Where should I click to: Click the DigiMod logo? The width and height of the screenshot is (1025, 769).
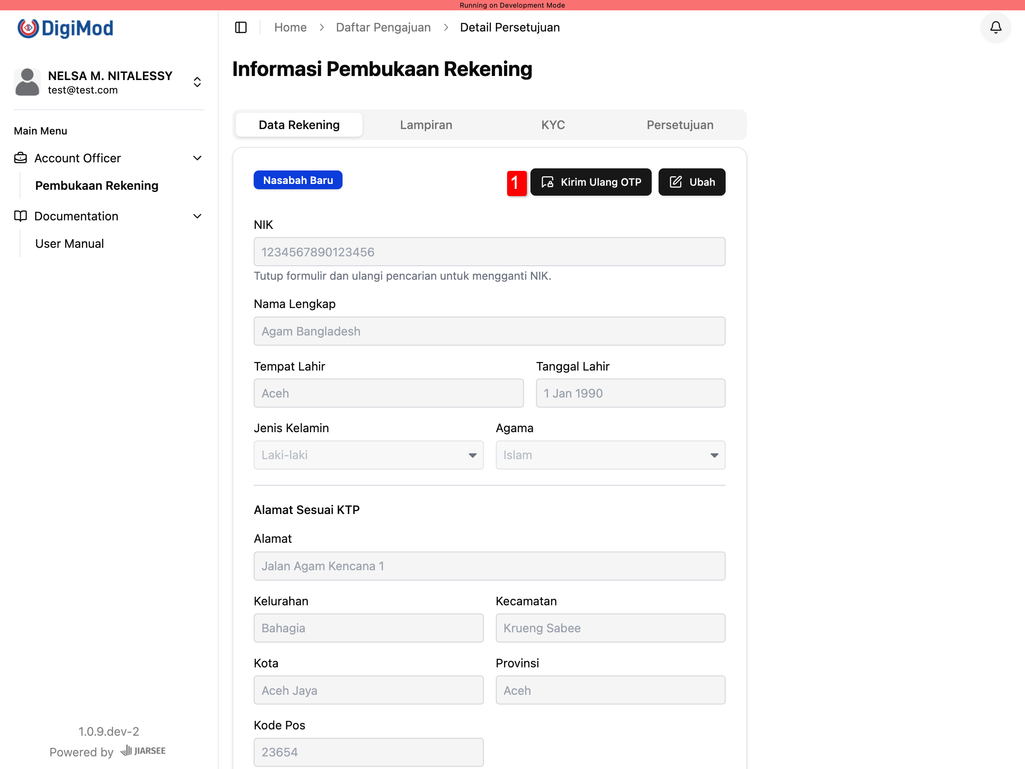(x=65, y=28)
